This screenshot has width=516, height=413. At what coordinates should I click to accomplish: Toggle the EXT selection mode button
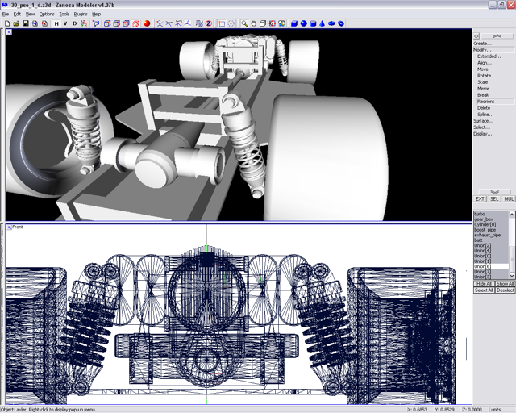[480, 198]
